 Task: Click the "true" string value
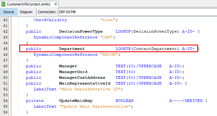[x=108, y=20]
